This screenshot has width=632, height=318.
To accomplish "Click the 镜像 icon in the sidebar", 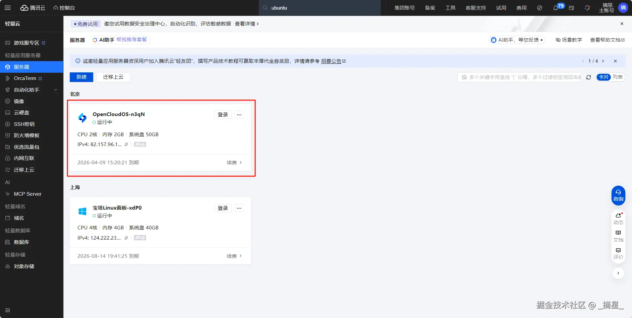I will tap(8, 101).
